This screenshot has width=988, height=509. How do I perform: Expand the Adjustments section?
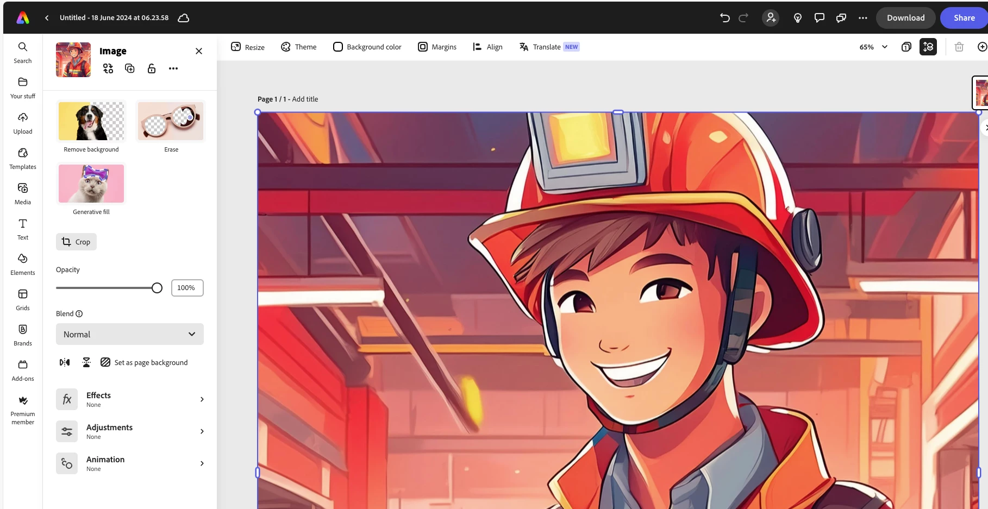130,431
